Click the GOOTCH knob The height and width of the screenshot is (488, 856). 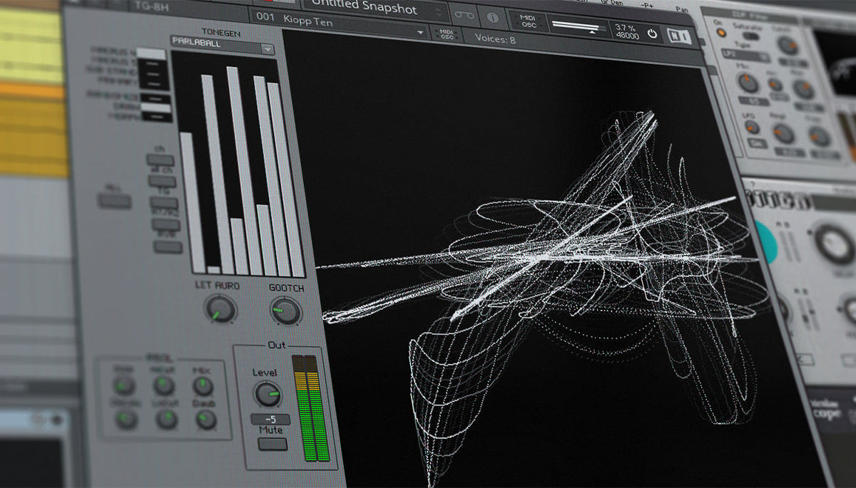coord(286,311)
